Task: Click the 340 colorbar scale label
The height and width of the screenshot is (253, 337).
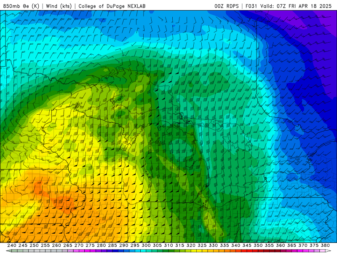Action: click(x=235, y=245)
